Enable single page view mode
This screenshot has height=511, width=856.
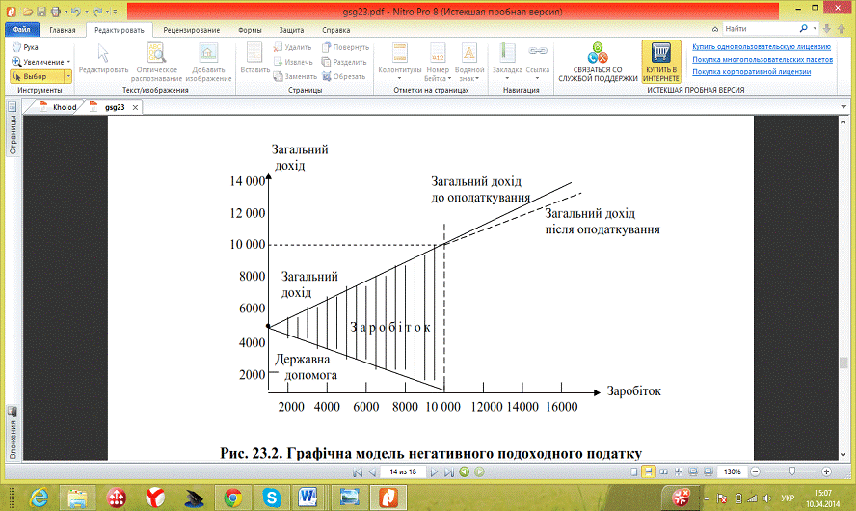pos(633,471)
